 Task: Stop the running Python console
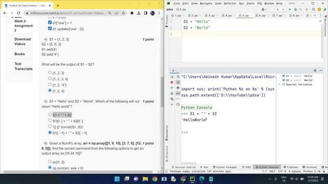click(x=172, y=82)
